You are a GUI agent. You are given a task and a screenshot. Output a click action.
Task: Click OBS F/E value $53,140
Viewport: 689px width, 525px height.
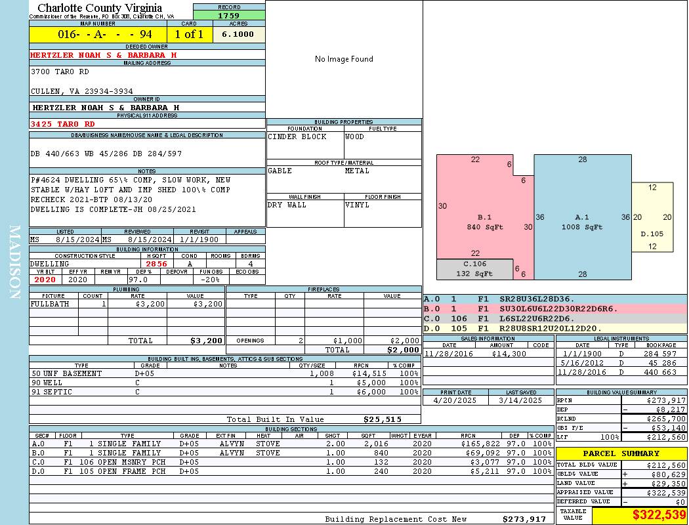click(x=669, y=428)
